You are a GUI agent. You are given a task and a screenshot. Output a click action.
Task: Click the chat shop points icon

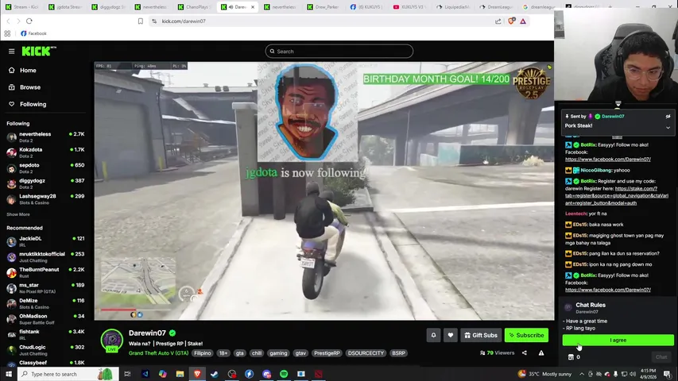[x=571, y=357]
